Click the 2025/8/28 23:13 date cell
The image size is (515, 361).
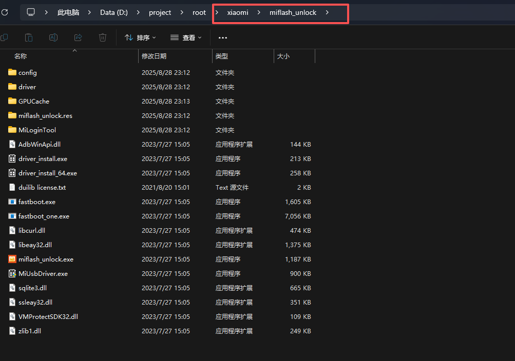(165, 102)
